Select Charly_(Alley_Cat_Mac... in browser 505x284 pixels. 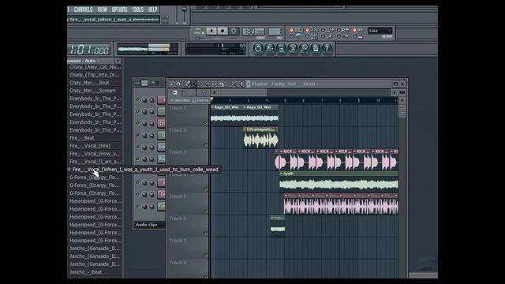click(95, 67)
